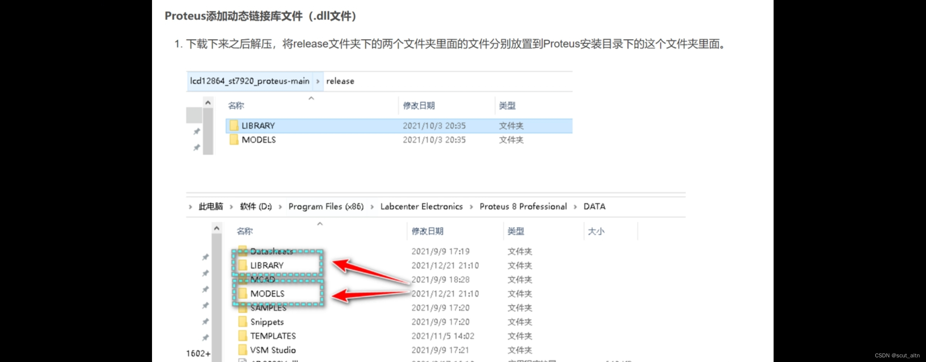Navigate to Labcenter Electronics breadcrumb
Screen dimensions: 926x362
421,206
